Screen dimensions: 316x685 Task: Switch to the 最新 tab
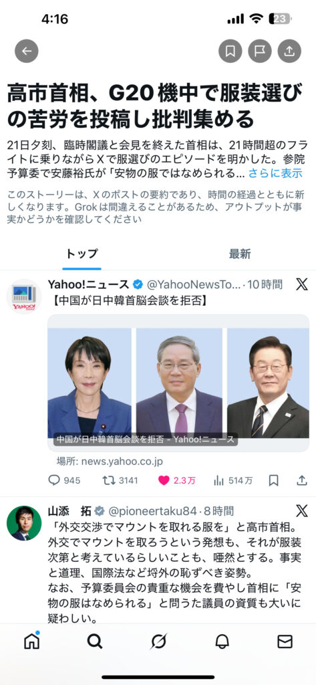coord(240,254)
